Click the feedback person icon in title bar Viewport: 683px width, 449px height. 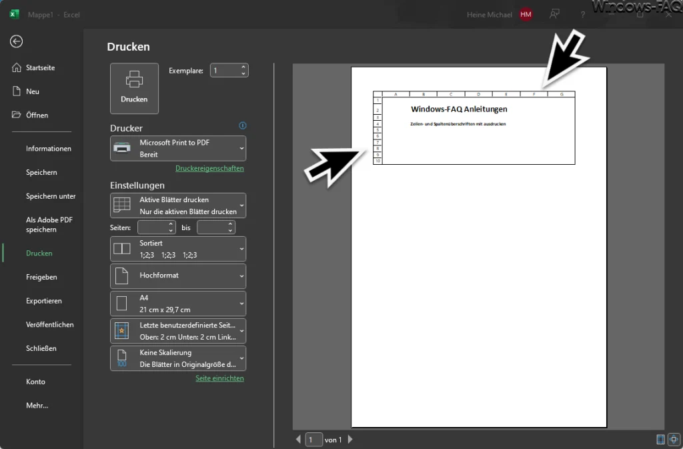click(554, 15)
